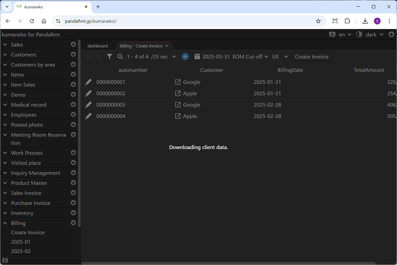Open the en language dropdown
The image size is (397, 265).
[345, 34]
